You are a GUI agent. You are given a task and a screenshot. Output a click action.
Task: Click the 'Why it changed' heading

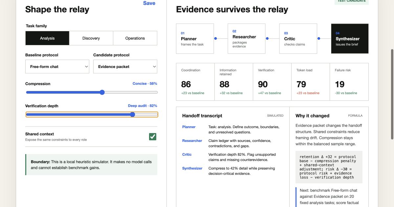click(x=312, y=116)
